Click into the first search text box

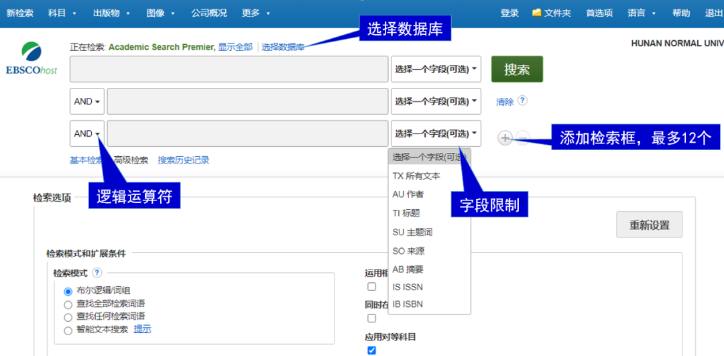point(229,69)
